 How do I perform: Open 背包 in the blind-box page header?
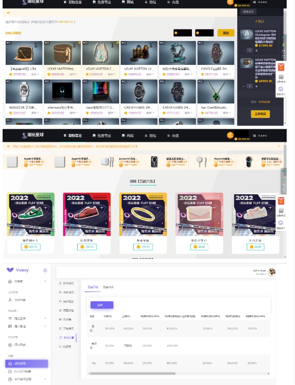(150, 136)
